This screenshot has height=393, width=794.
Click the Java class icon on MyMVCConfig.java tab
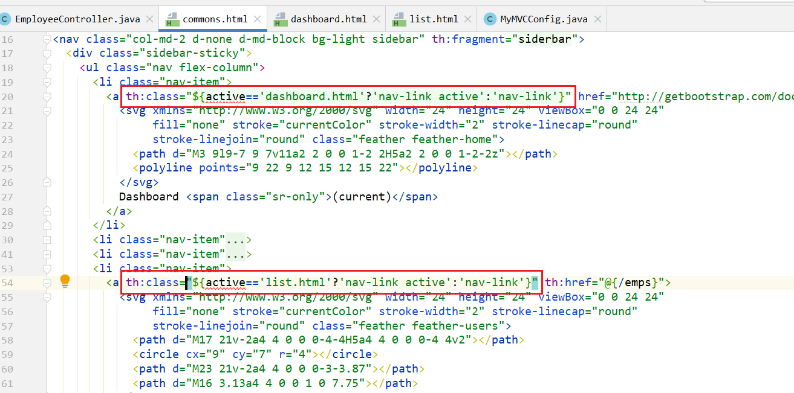click(490, 19)
